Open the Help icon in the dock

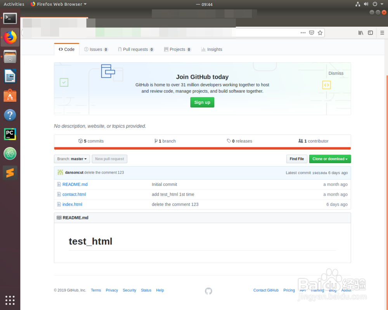(10, 115)
